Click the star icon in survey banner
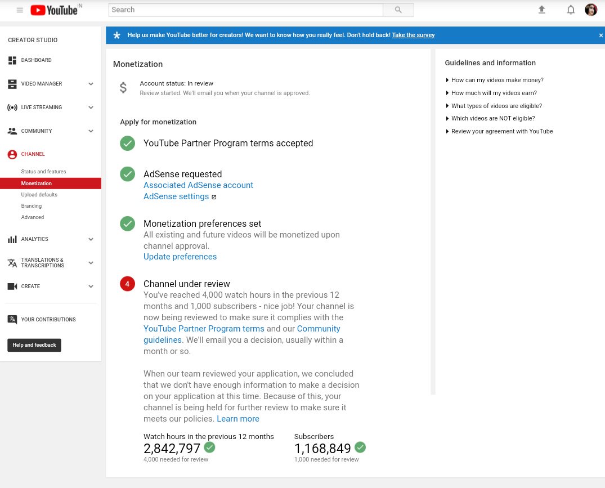Image resolution: width=605 pixels, height=488 pixels. (116, 35)
